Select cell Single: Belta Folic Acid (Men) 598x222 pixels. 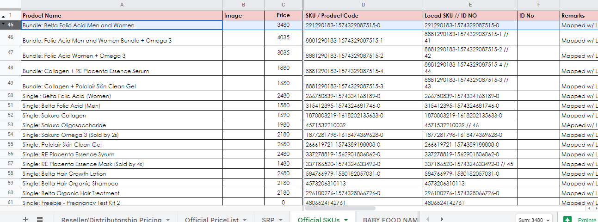[122, 105]
